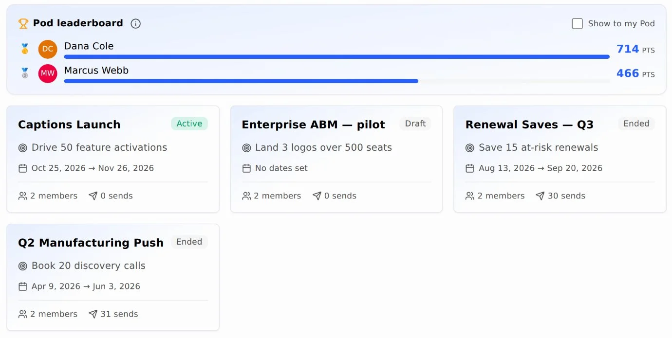Open the Pod leaderboard info icon
Screen dimensions: 672x338
[136, 23]
